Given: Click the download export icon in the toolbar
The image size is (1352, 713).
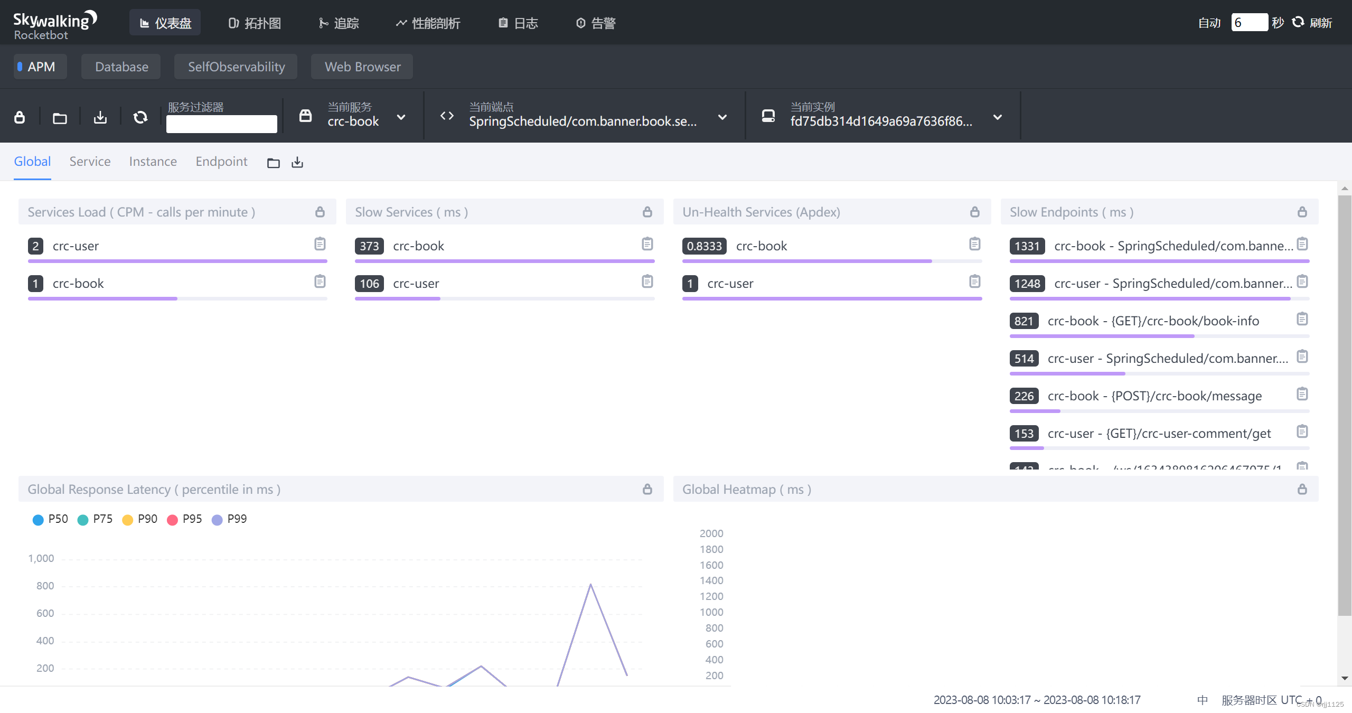Looking at the screenshot, I should click(x=100, y=117).
